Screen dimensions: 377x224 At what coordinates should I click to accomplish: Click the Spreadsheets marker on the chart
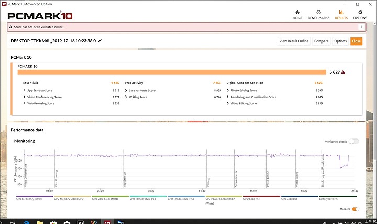(236, 179)
